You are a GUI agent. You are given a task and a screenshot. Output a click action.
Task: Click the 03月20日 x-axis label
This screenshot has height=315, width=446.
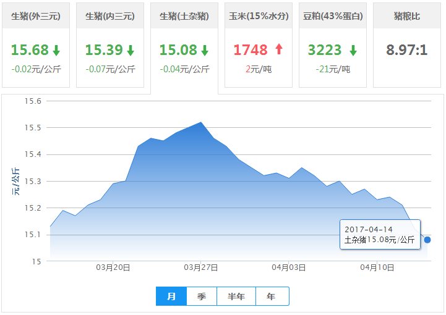(x=113, y=267)
